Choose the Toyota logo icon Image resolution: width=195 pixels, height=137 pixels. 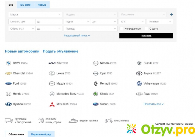[139, 73]
